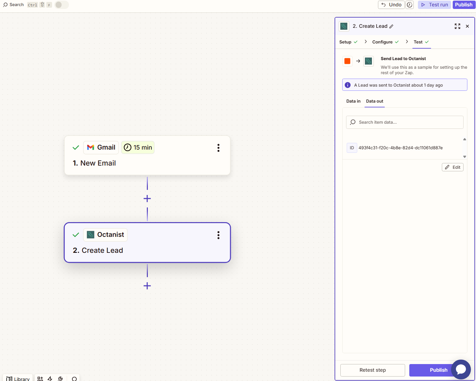
Task: Switch to the Data in tab
Action: (x=353, y=101)
